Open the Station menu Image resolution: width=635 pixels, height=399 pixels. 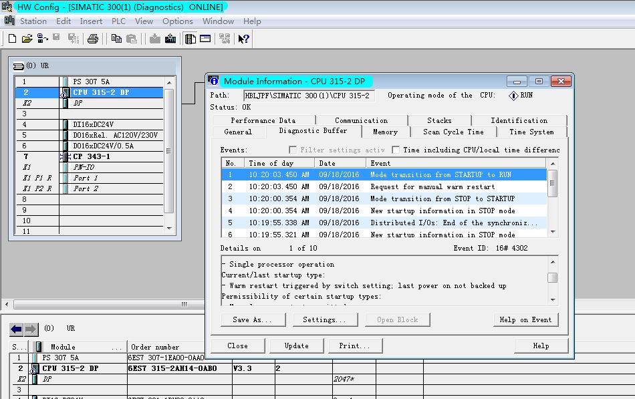pos(33,21)
